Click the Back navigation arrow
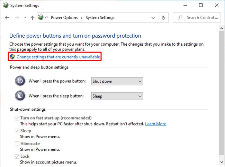Viewport: 225px width, 167px height. coord(7,18)
